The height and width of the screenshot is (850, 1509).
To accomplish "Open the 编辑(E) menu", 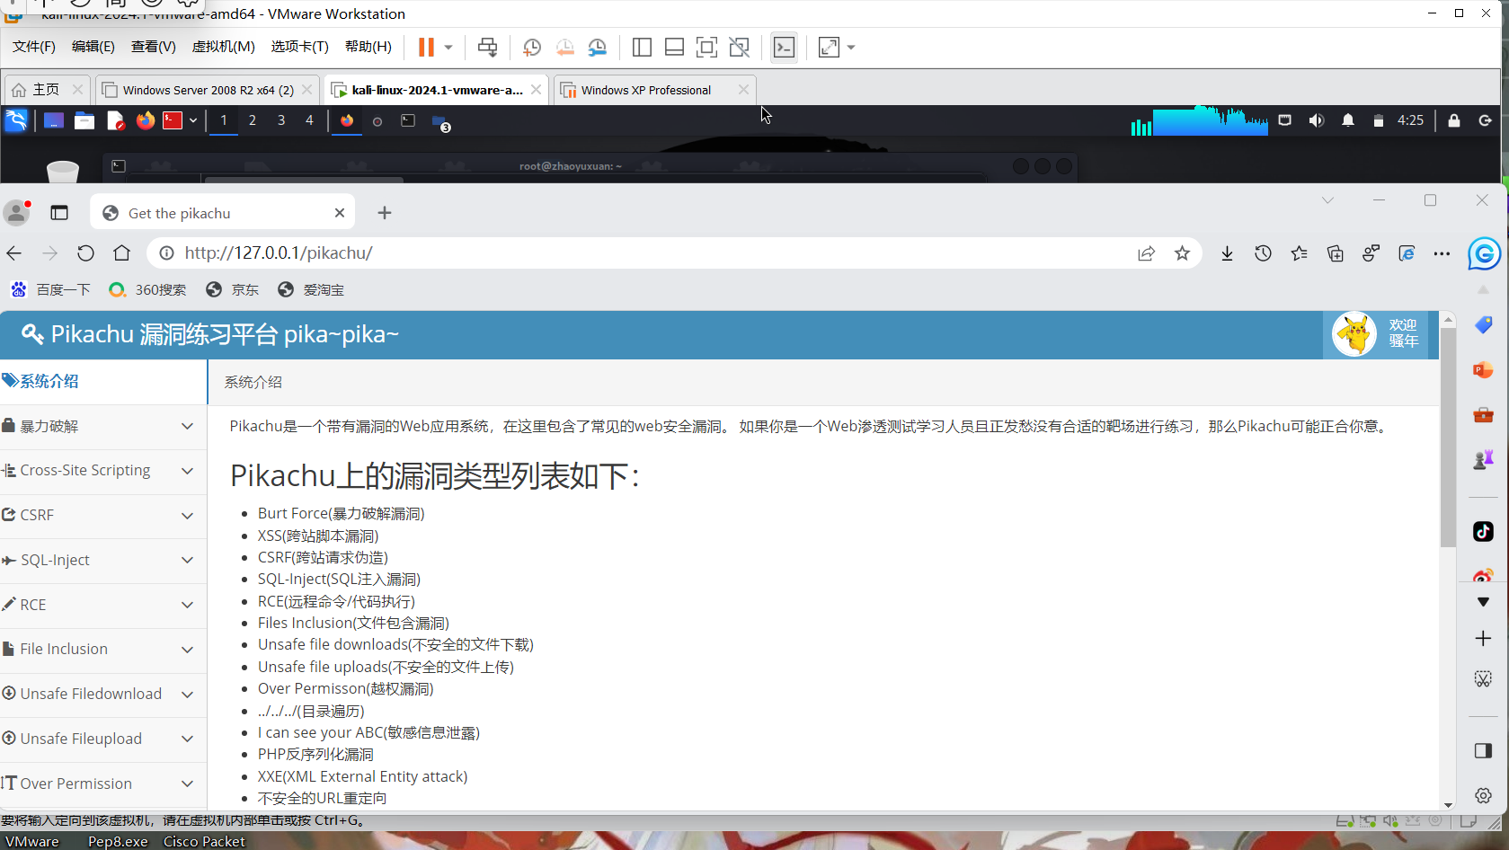I will (x=93, y=47).
